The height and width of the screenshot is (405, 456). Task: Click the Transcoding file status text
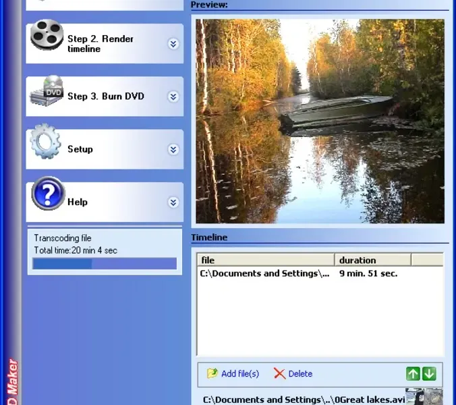[x=63, y=238]
